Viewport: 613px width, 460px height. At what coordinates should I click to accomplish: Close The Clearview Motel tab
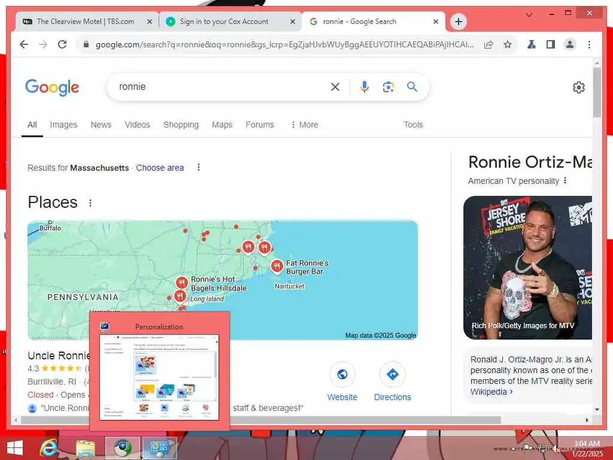tap(149, 22)
